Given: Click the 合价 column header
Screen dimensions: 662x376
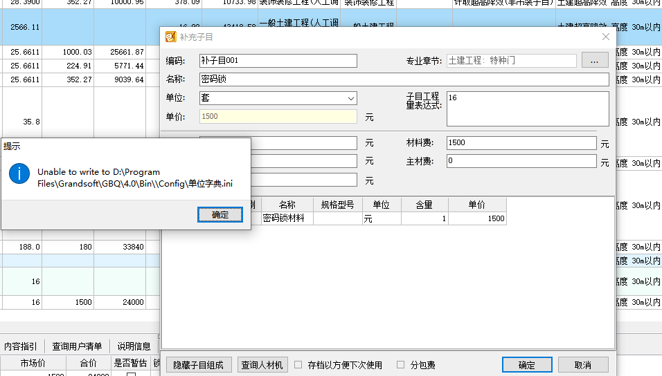Looking at the screenshot, I should point(89,363).
